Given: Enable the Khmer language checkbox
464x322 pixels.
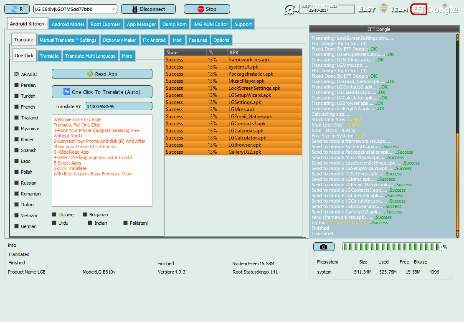Looking at the screenshot, I should point(17,139).
